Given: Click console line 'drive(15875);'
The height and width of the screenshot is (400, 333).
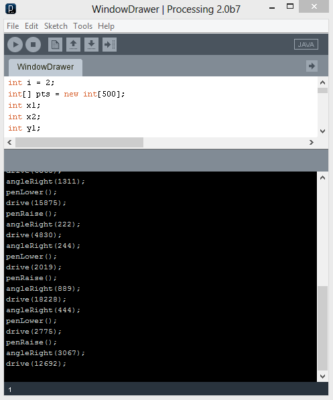Looking at the screenshot, I should [x=36, y=203].
